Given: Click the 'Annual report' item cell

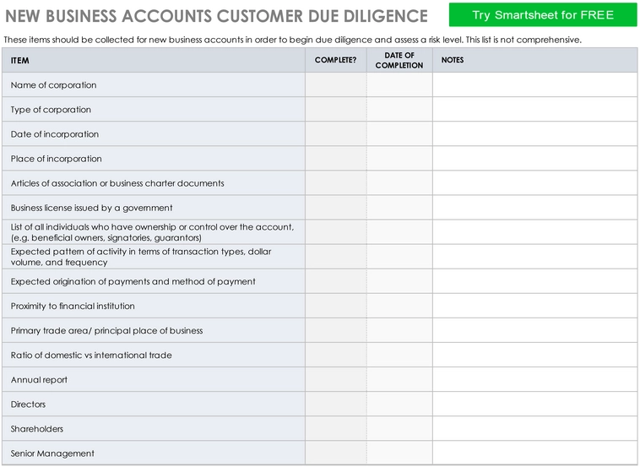Looking at the screenshot, I should click(154, 380).
